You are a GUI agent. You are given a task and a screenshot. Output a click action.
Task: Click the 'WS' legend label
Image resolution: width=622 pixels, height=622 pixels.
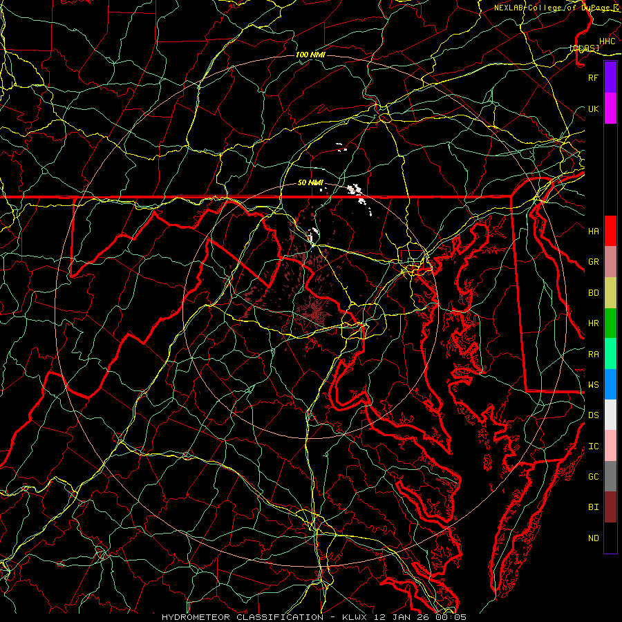[594, 384]
